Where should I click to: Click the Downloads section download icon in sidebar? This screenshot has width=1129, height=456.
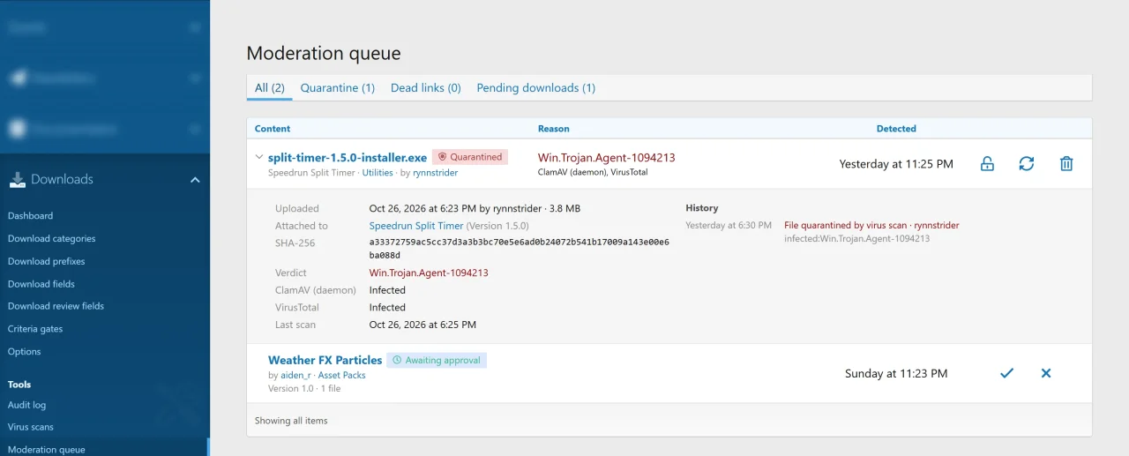pos(18,179)
